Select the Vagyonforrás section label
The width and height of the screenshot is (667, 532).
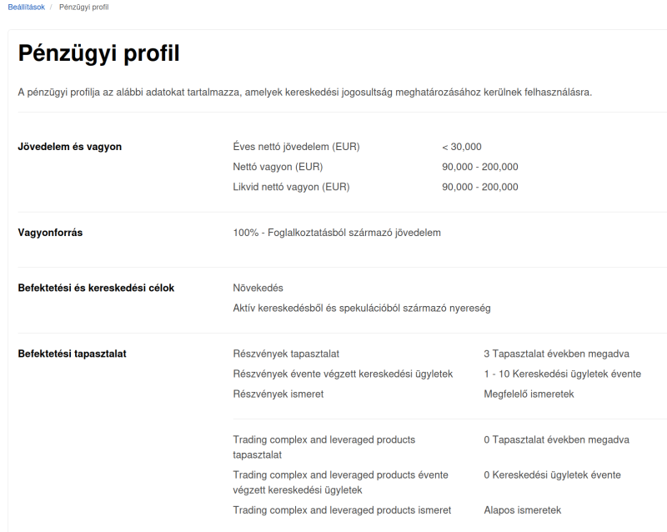pos(50,233)
